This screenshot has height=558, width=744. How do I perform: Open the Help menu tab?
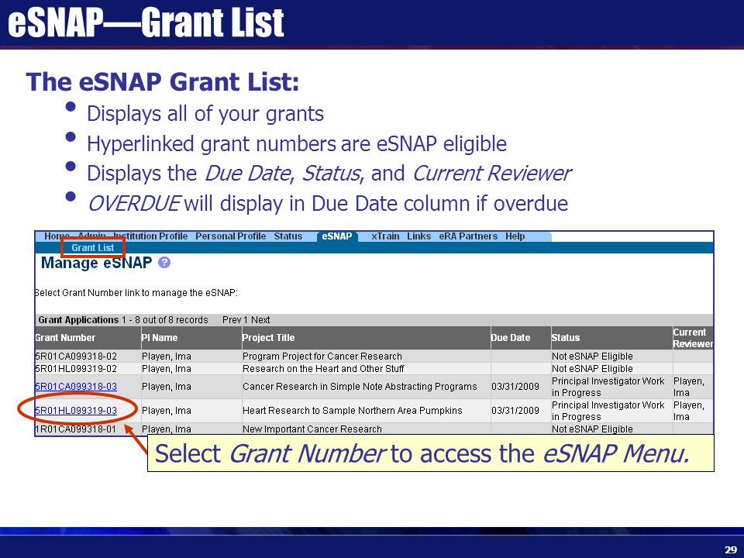click(515, 236)
